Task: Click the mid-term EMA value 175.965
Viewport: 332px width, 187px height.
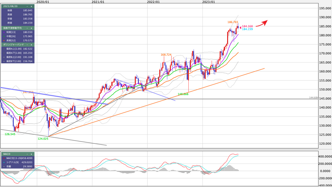Action: (x=28, y=36)
